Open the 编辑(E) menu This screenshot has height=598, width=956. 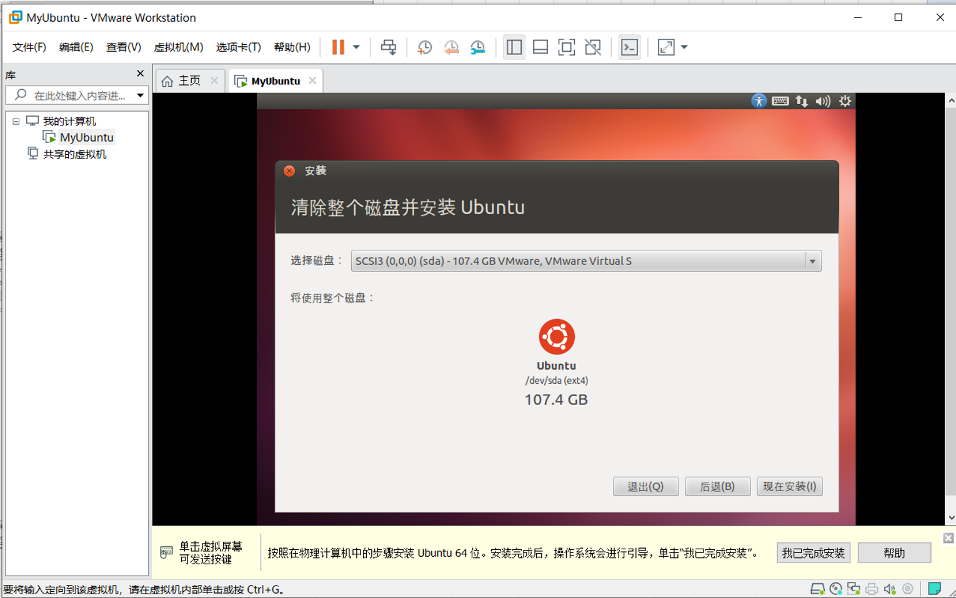pyautogui.click(x=76, y=47)
